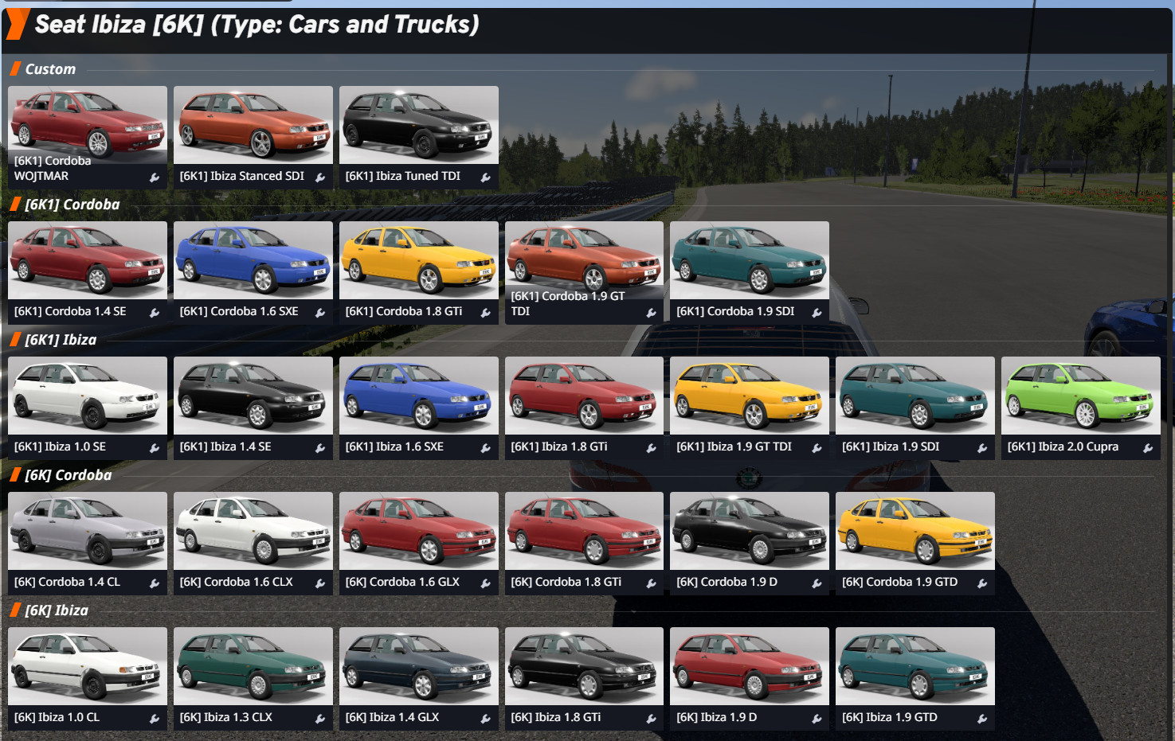Click wrench on [6K1] Cordoba 1.9 GT TDI

click(652, 313)
